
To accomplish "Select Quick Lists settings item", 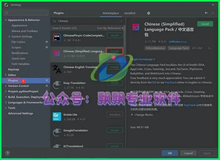I will coord(18,58).
